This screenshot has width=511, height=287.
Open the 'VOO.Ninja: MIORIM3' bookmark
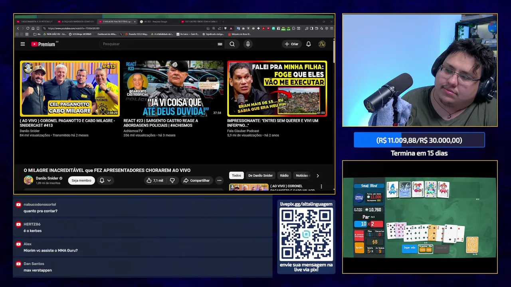(x=80, y=34)
